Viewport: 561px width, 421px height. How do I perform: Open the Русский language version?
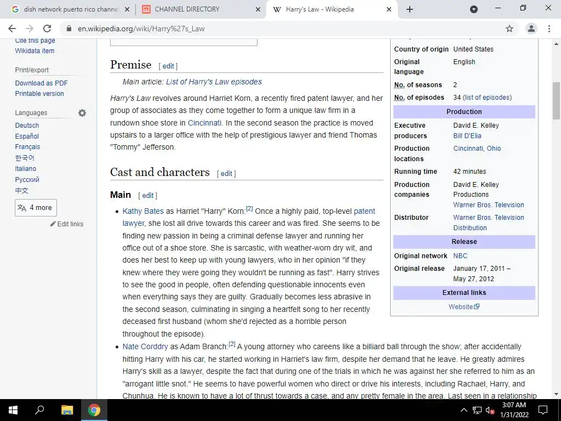click(27, 180)
